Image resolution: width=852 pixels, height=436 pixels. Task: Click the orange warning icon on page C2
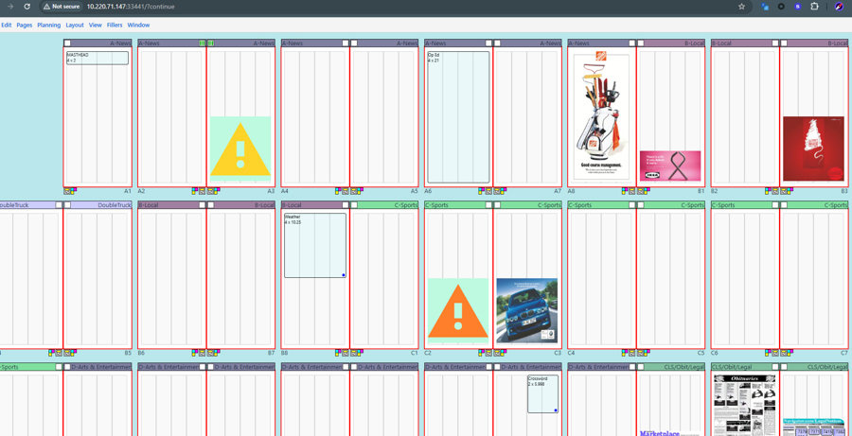click(x=457, y=309)
